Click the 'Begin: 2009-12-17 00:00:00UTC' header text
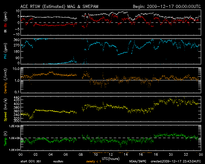 click(167, 6)
